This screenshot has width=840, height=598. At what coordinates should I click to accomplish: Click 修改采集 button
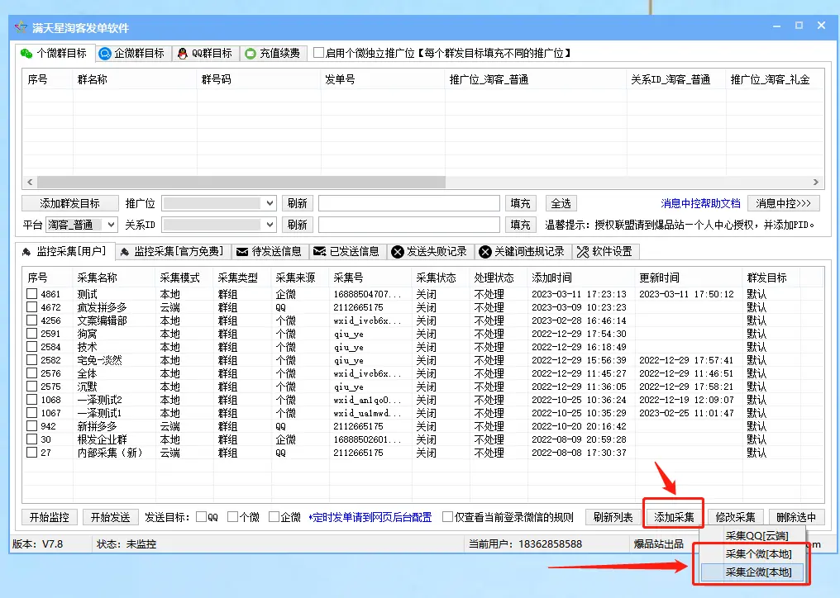735,517
